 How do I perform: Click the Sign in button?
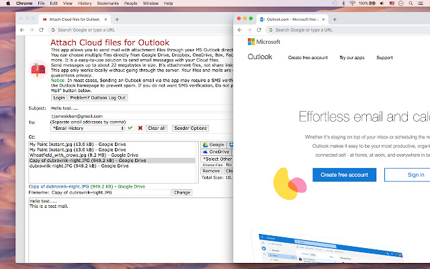pyautogui.click(x=407, y=175)
